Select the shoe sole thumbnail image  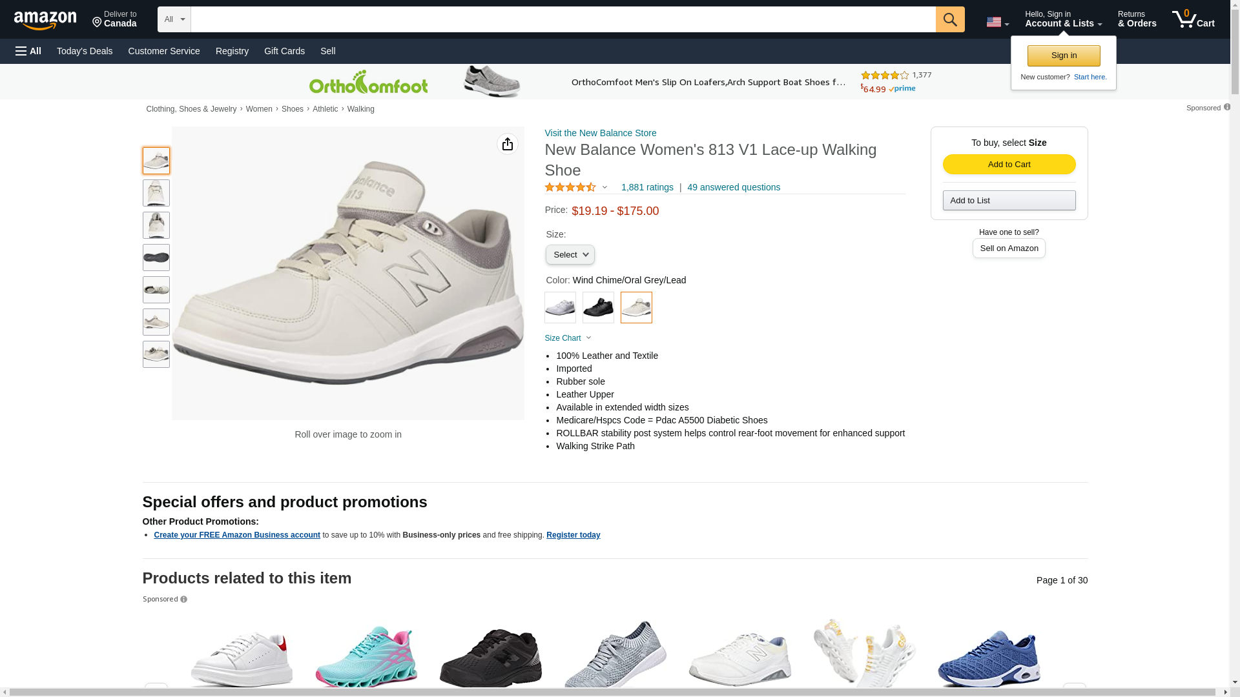(156, 258)
